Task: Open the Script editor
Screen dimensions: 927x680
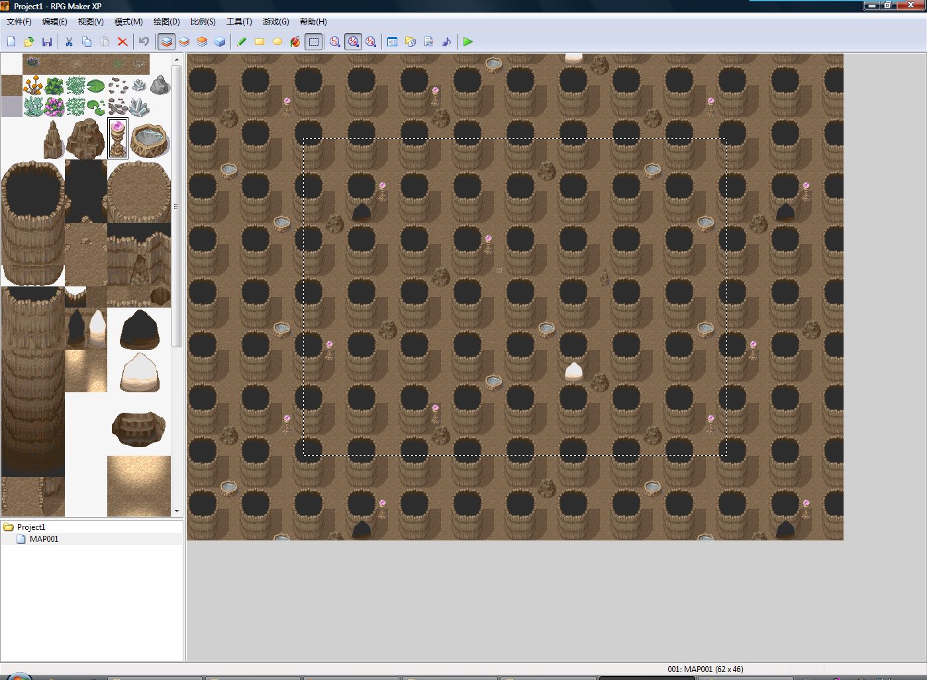Action: click(x=428, y=42)
